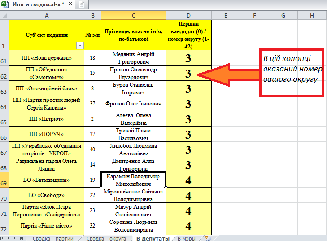Open the filter dropdown in Суб'єкт подання header

[80, 45]
